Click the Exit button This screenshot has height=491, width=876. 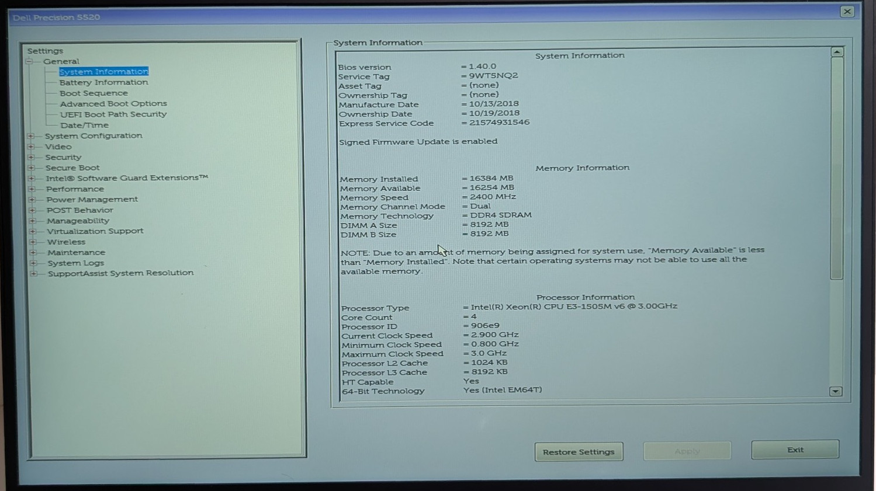(x=795, y=450)
